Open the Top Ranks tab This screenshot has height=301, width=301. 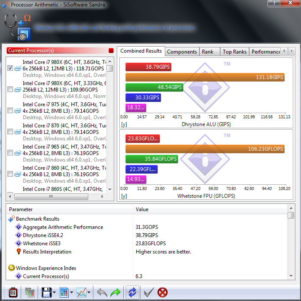234,52
